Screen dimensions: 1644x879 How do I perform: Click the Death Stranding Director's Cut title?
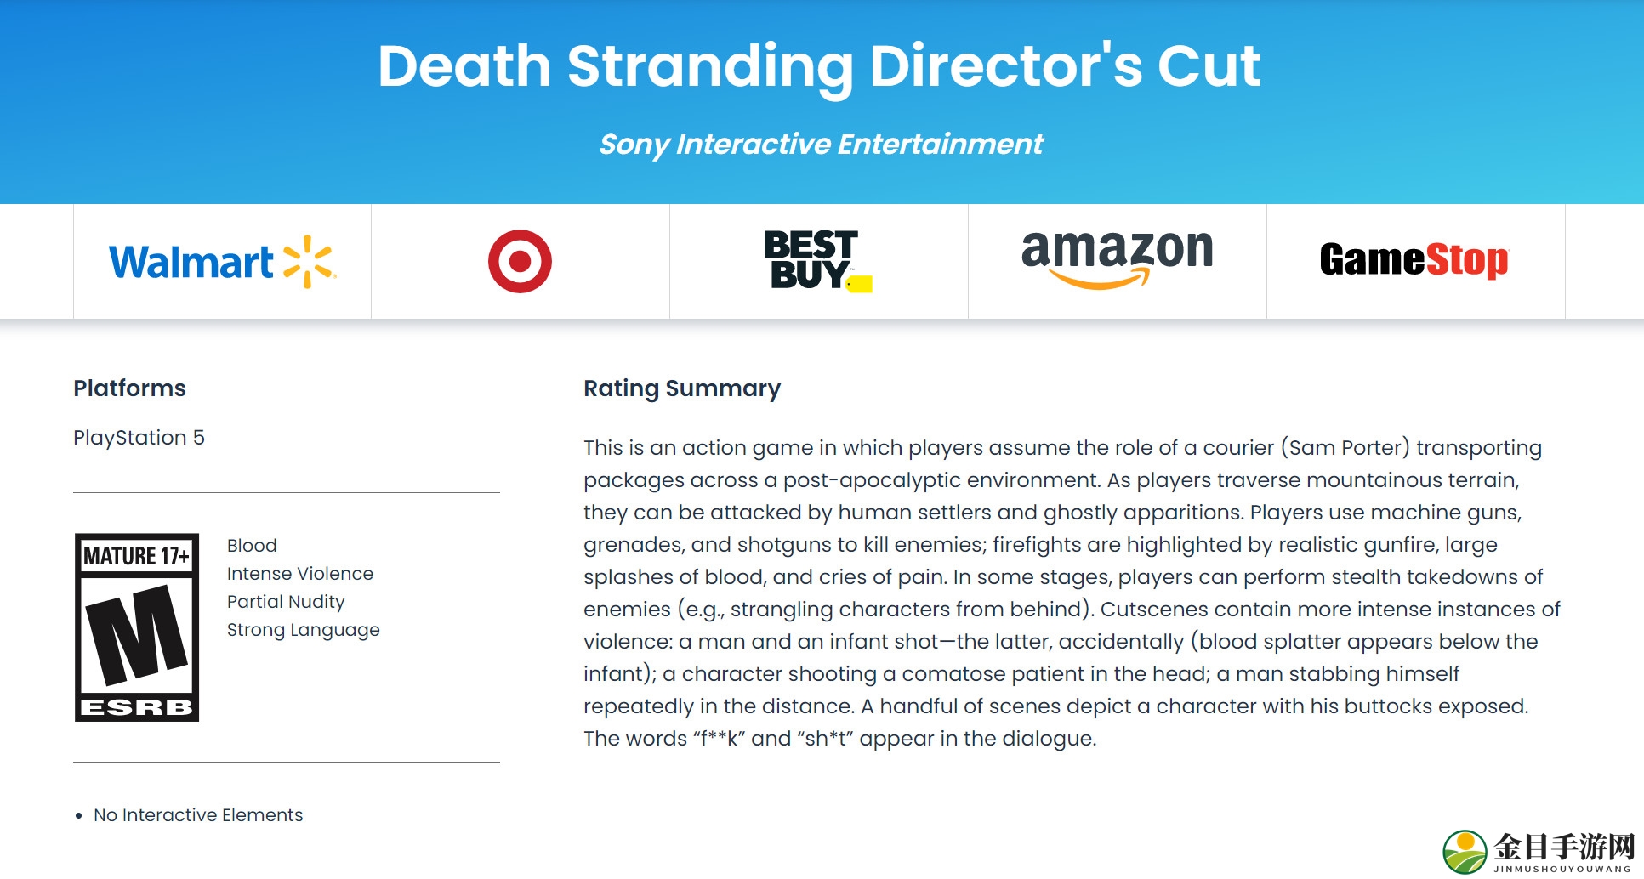pos(819,66)
